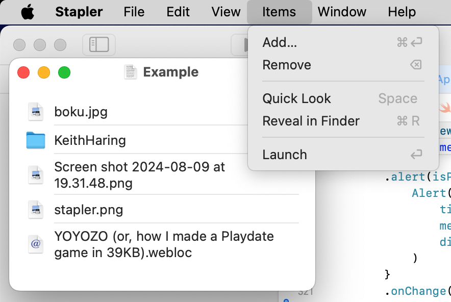Open the Stapler application menu

click(79, 12)
